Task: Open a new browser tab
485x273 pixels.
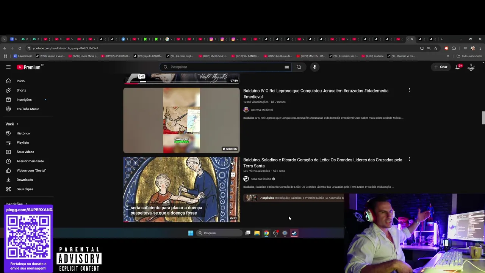Action: coord(442,39)
